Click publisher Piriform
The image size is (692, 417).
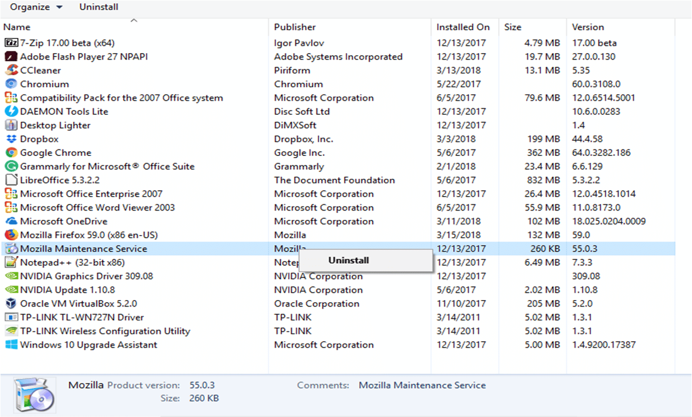292,70
